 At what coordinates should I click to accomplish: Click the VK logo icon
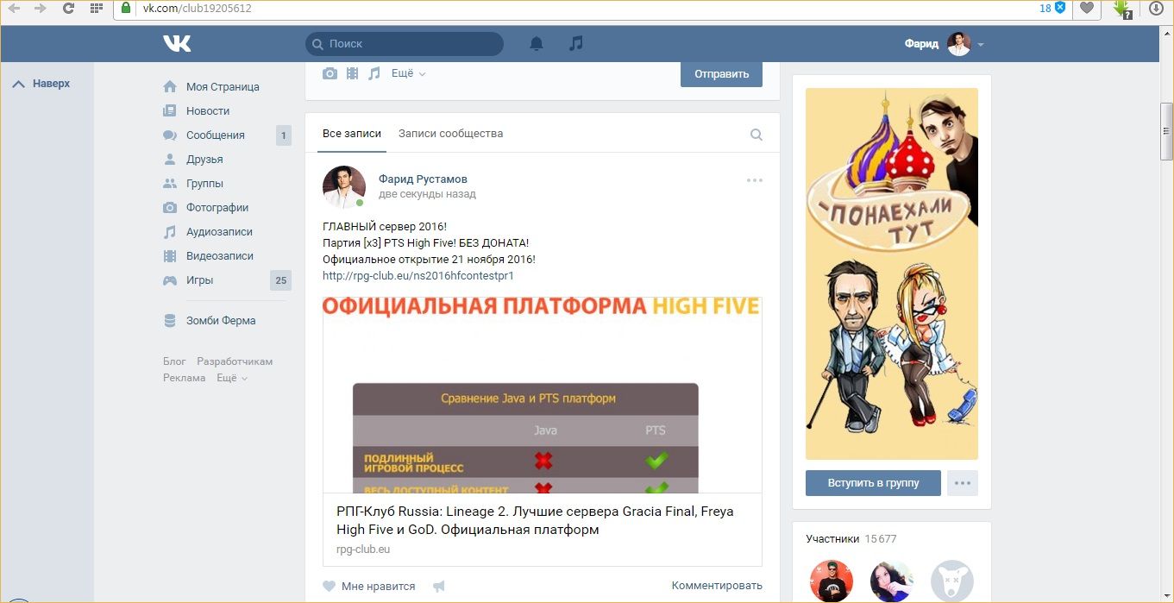[x=177, y=44]
